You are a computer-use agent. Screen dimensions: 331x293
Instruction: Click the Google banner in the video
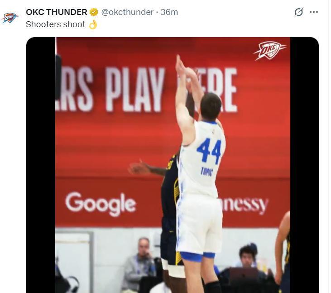(101, 203)
